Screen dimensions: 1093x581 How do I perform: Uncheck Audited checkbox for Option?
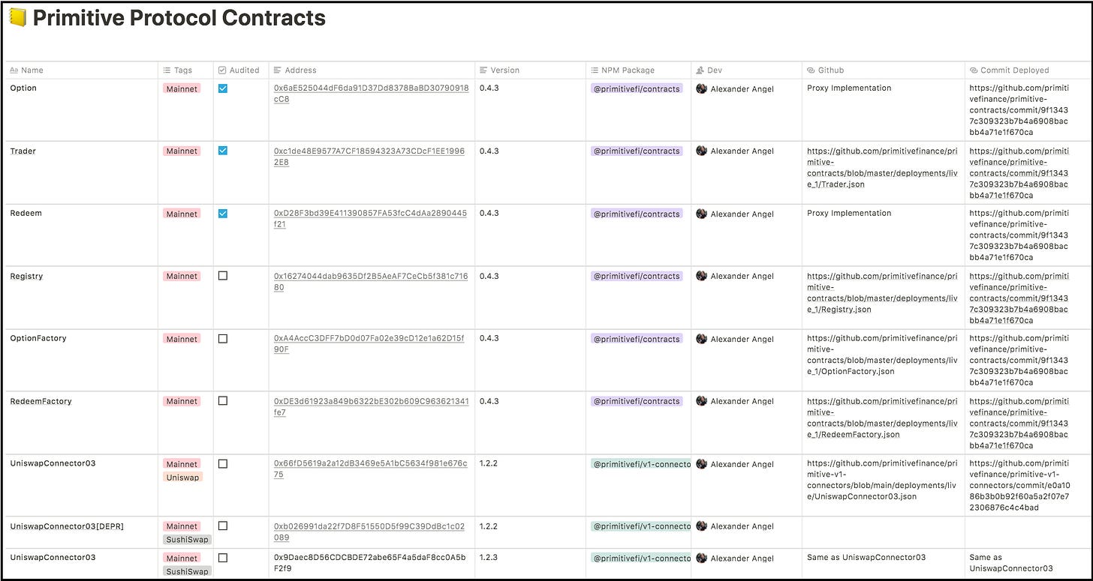click(223, 88)
